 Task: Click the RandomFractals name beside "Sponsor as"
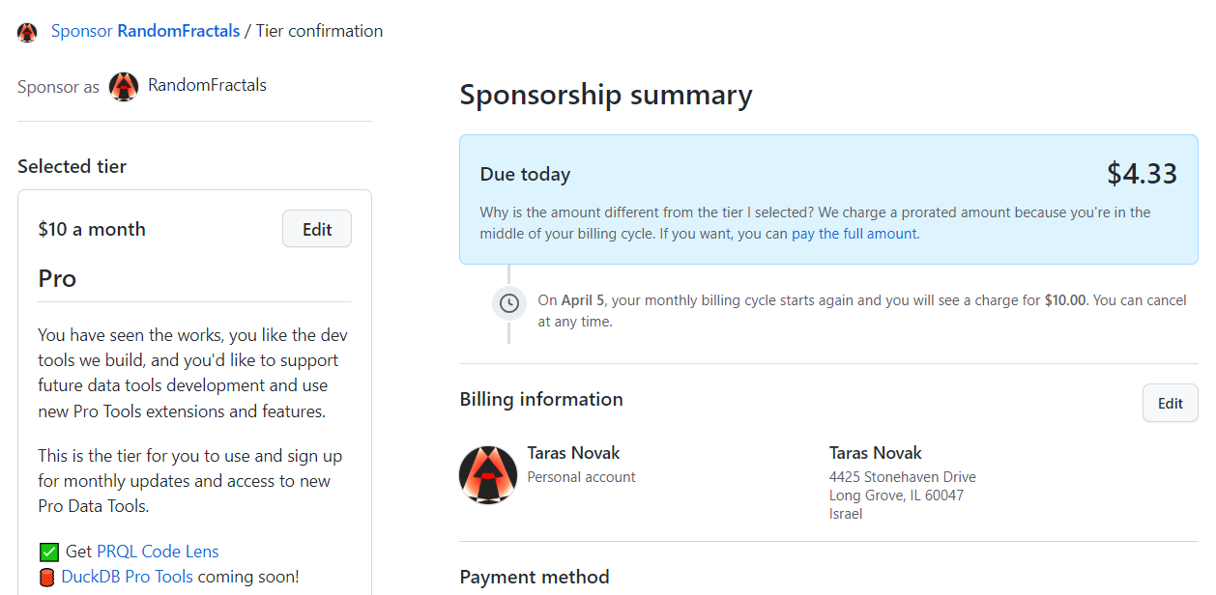coord(207,85)
